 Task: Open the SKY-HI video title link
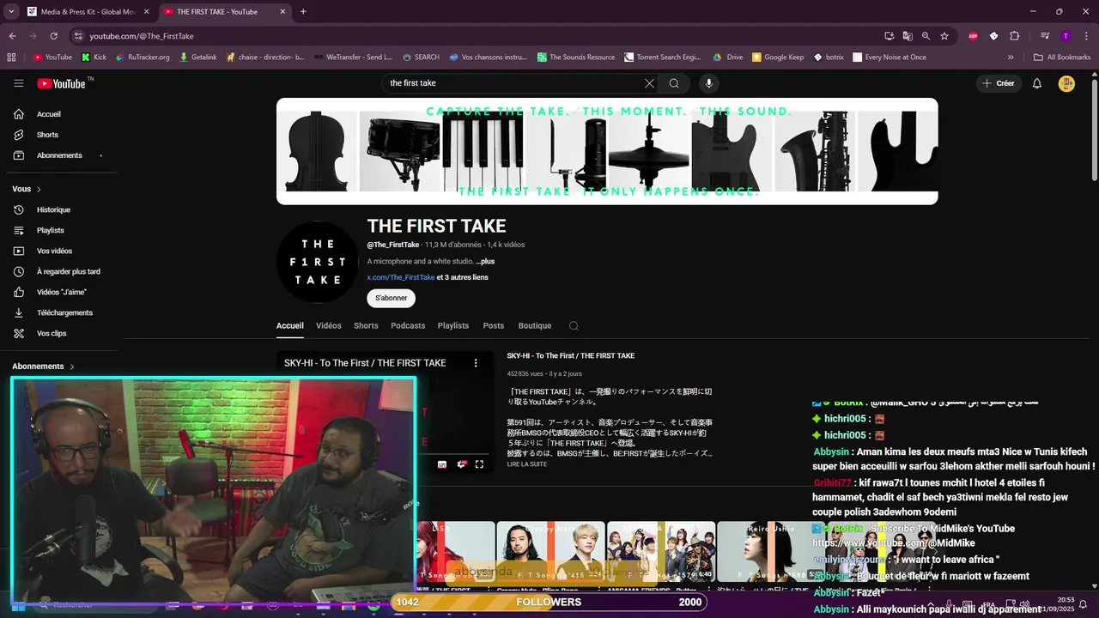pyautogui.click(x=571, y=356)
